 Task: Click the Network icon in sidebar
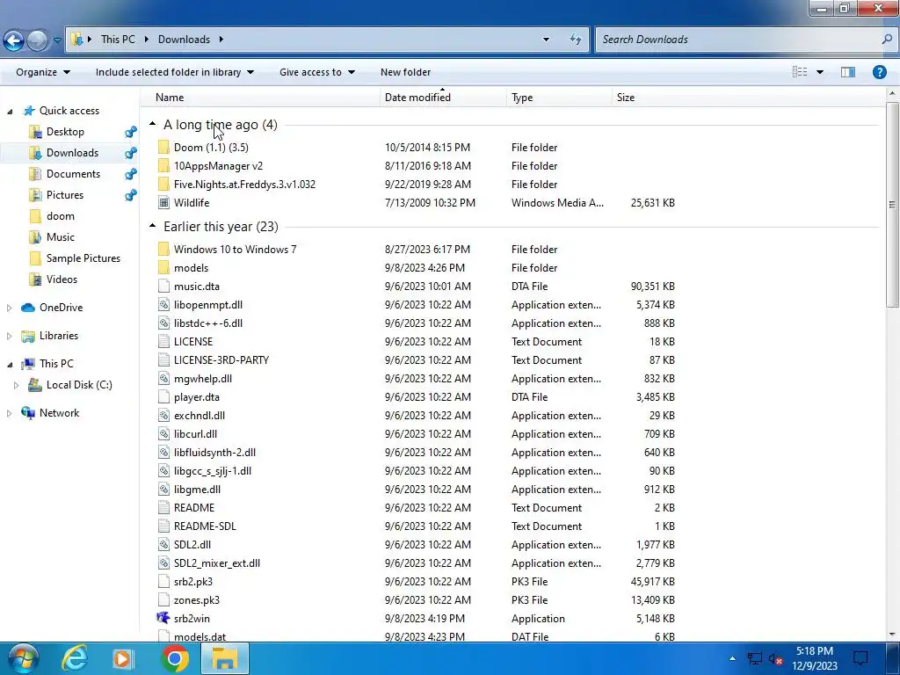[27, 413]
